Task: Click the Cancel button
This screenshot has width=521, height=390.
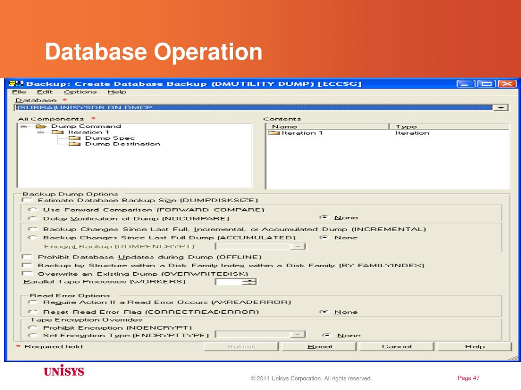Action: (x=397, y=346)
